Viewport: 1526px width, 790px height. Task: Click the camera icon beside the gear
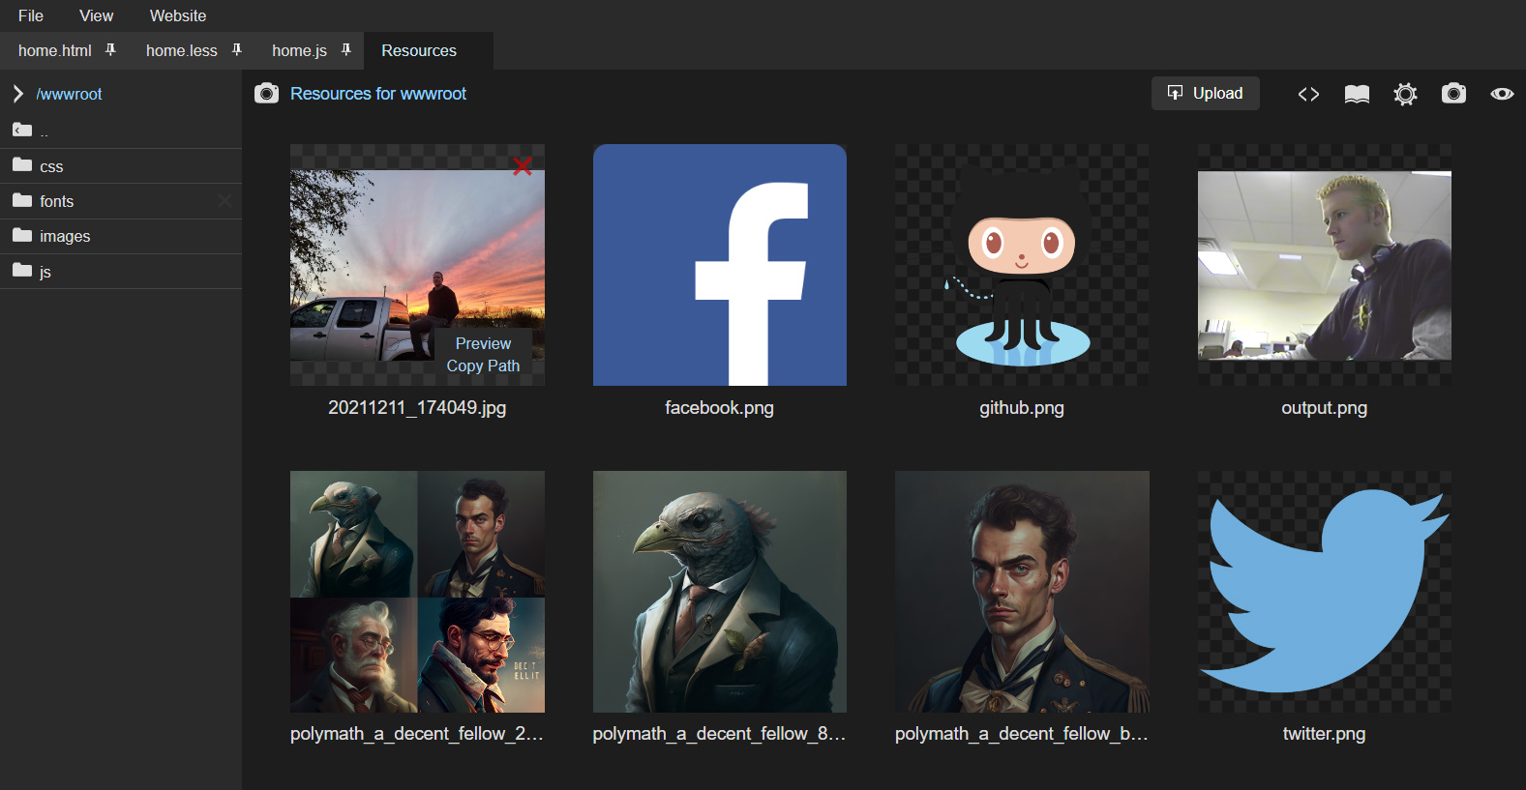click(x=1453, y=94)
